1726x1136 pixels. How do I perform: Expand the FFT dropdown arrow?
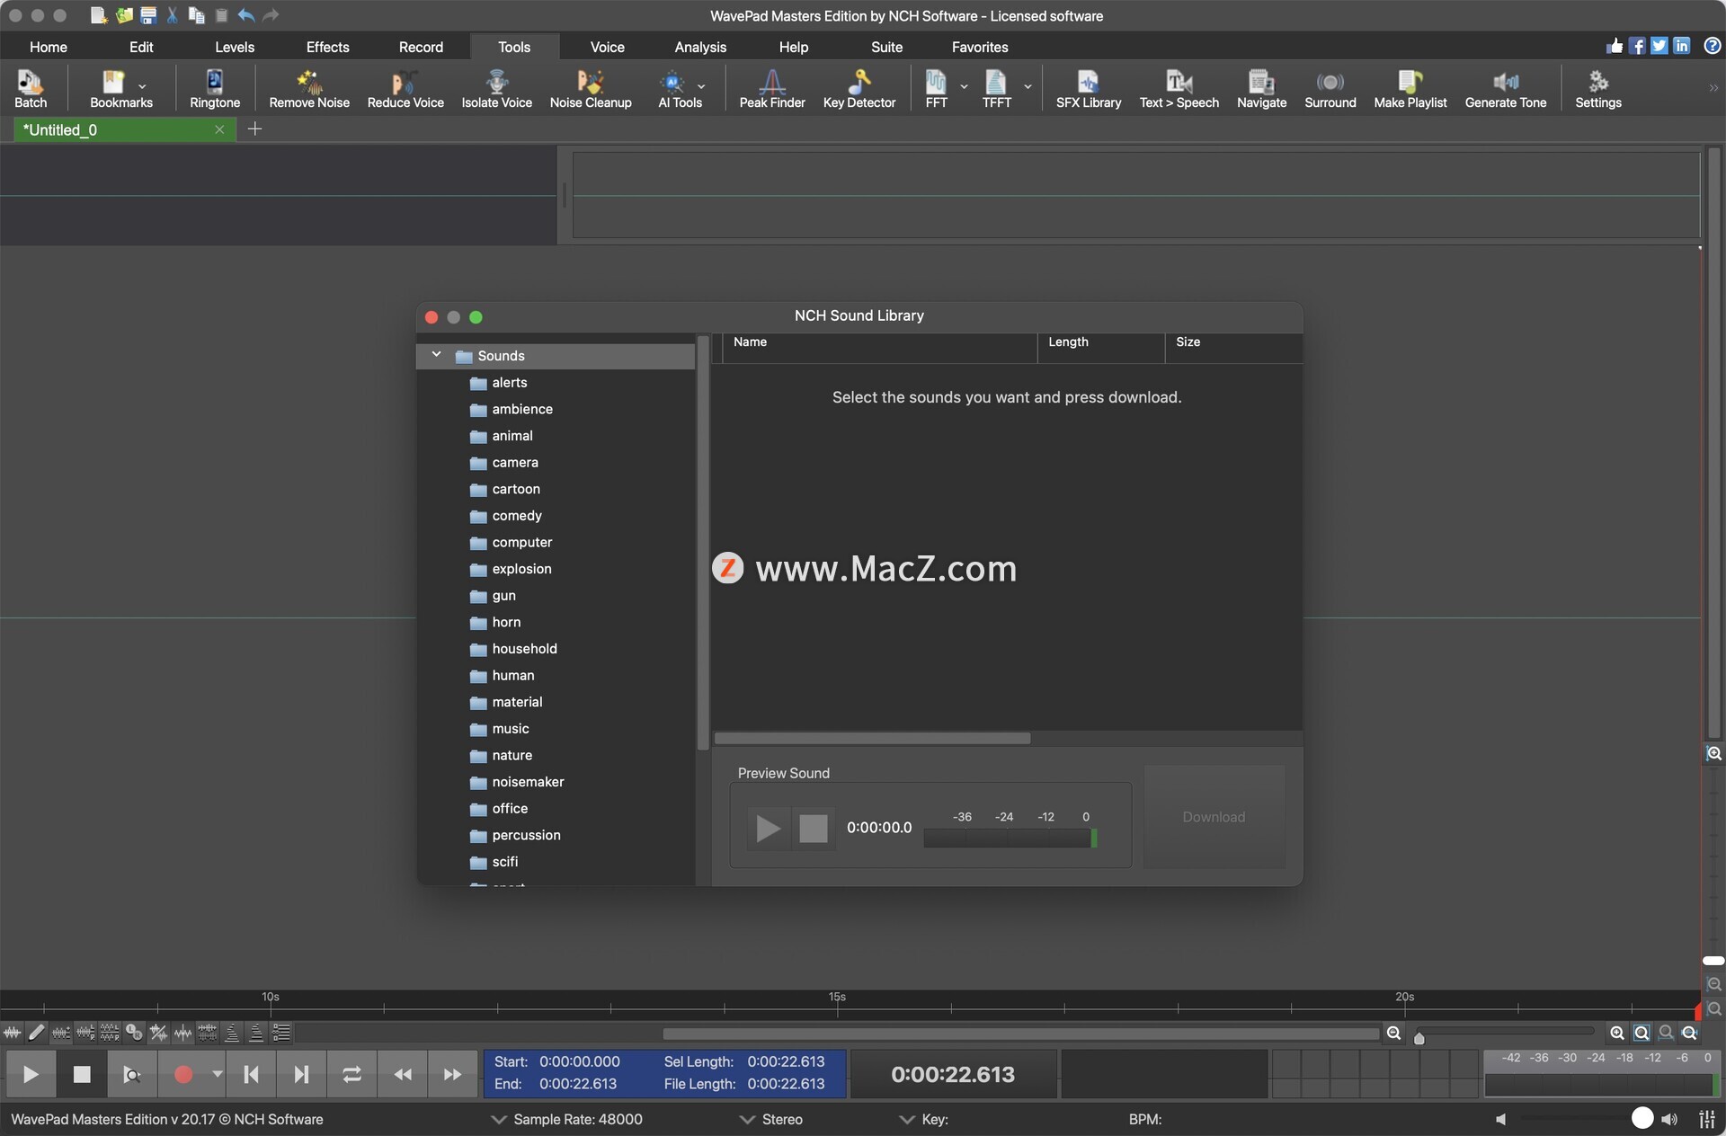pyautogui.click(x=964, y=87)
